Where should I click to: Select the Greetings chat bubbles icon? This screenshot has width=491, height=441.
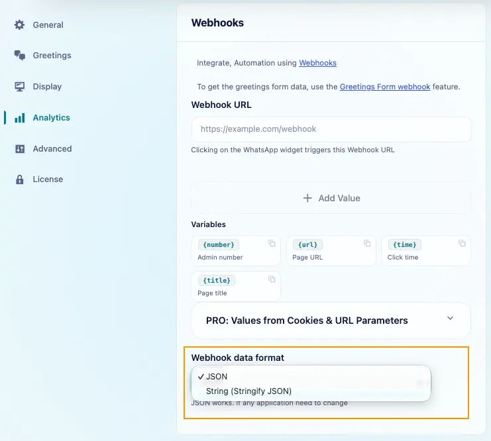pos(19,55)
